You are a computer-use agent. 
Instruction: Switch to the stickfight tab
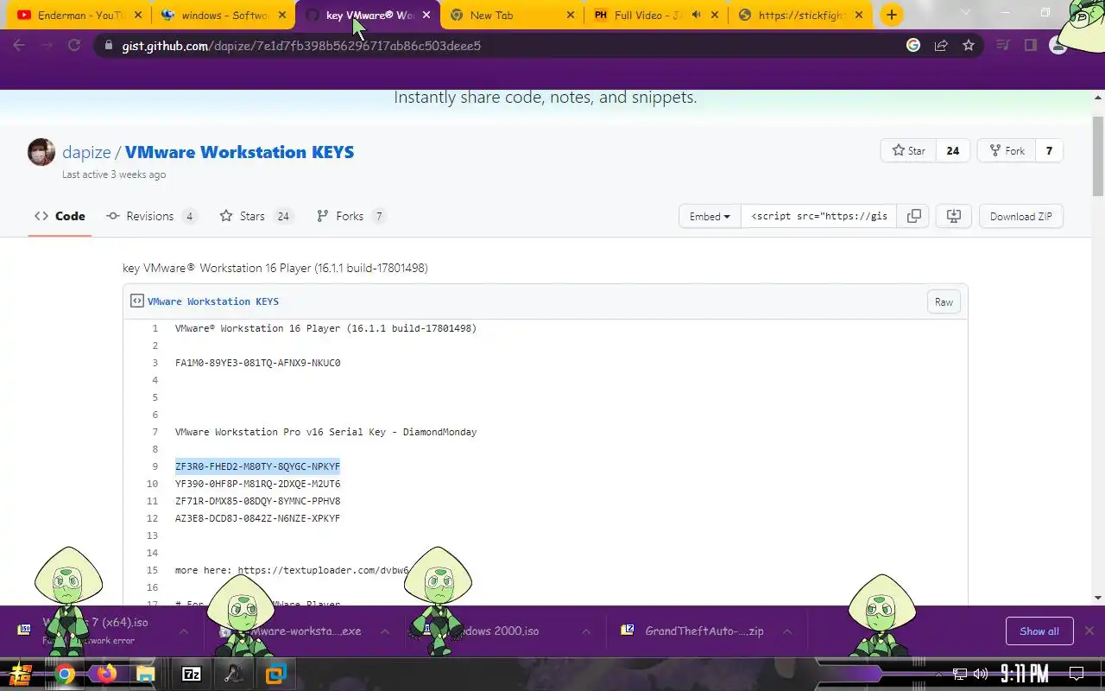[801, 15]
